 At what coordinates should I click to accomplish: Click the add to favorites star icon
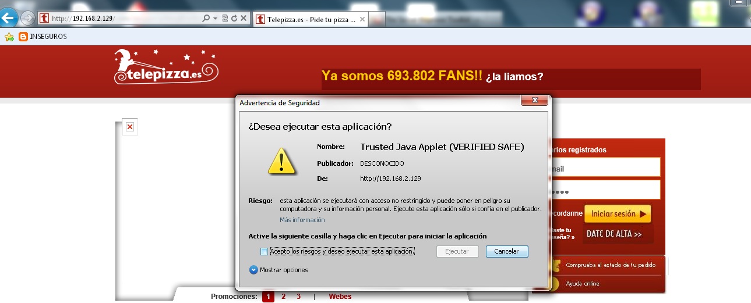point(9,37)
